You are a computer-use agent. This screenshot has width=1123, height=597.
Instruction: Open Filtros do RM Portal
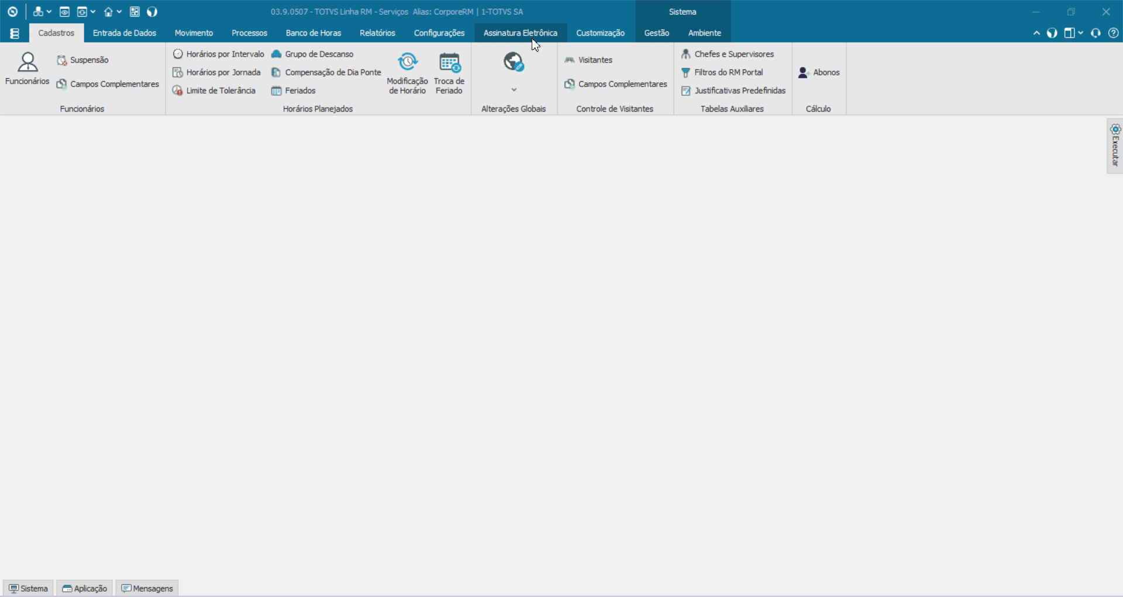pos(722,72)
